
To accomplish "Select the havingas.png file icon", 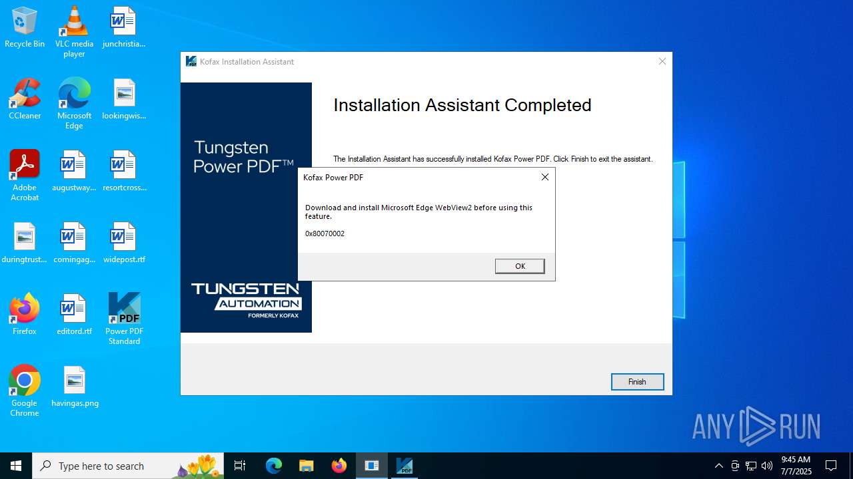I will coord(74,387).
